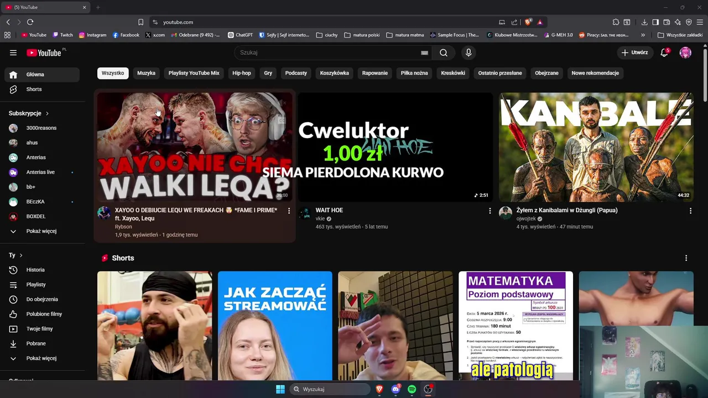708x398 pixels.
Task: Open options menu for Żyłem z Kanibalami video
Action: coord(690,211)
